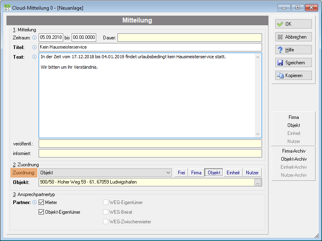Click the green checkmark OK button
The image size is (322, 241).
click(293, 24)
